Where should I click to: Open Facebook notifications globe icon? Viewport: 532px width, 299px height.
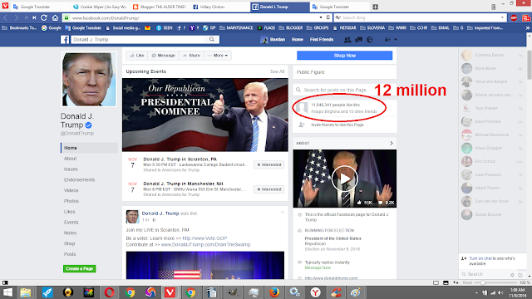point(370,40)
